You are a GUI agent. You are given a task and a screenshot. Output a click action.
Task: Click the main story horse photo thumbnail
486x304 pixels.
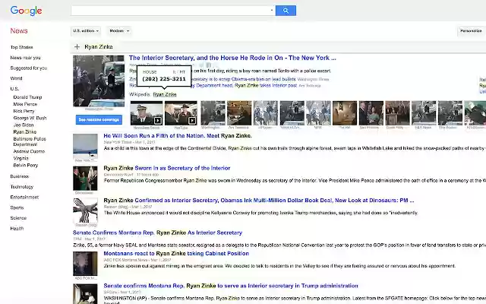[99, 81]
